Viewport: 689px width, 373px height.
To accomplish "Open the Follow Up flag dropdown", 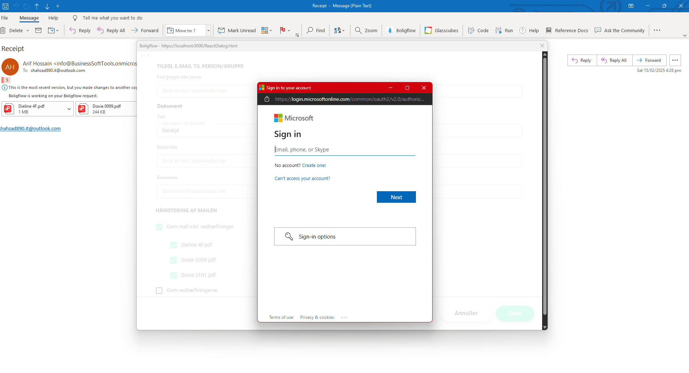I will click(x=285, y=30).
